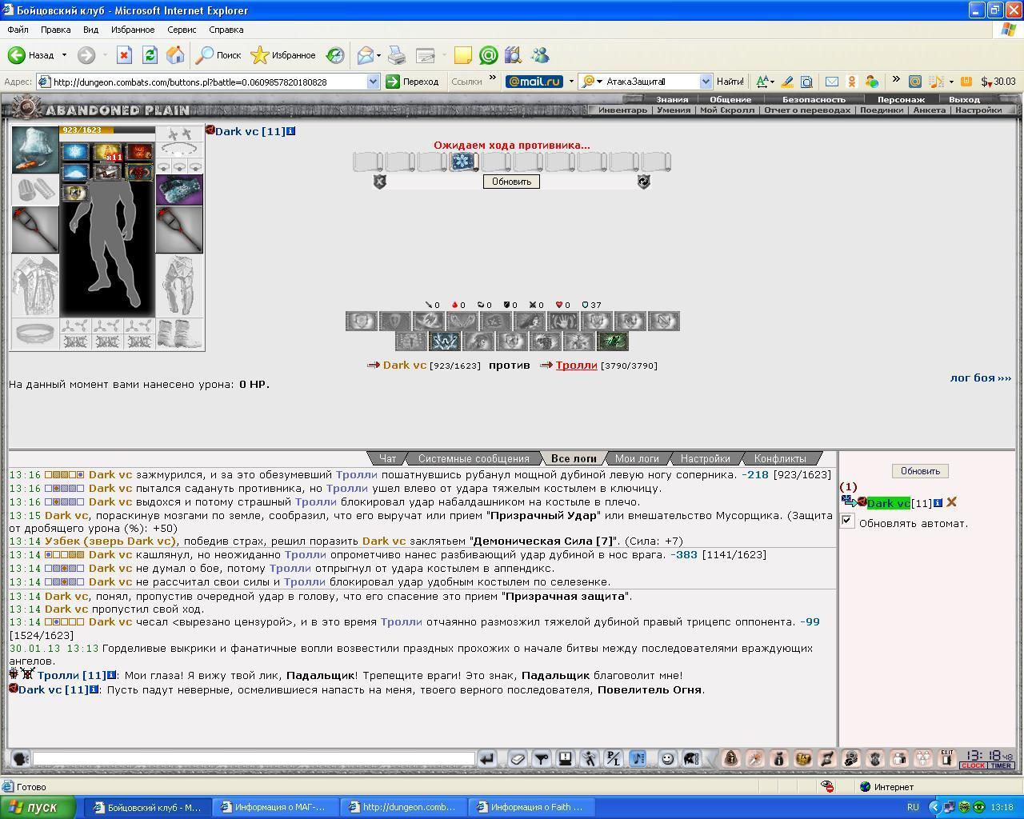Image resolution: width=1024 pixels, height=819 pixels.
Task: Click the Тролли opponent link
Action: [x=577, y=365]
